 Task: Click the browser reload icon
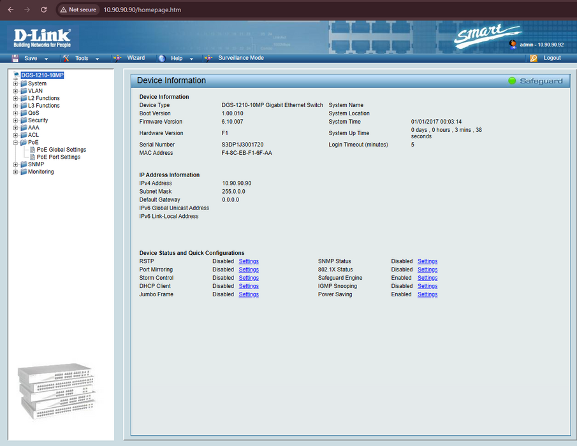[43, 10]
